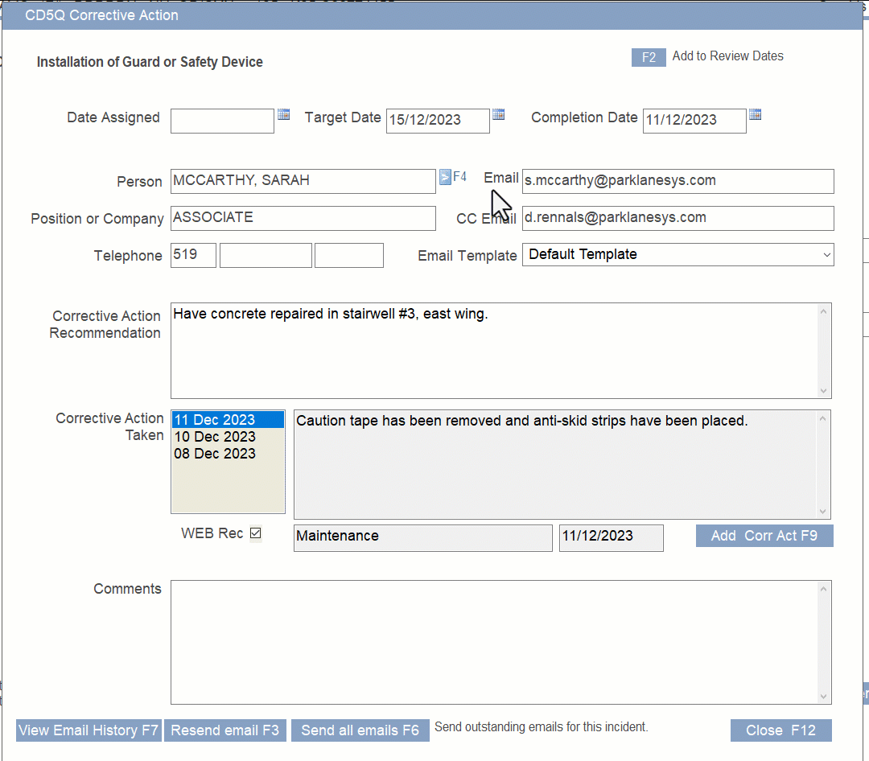Close the dialog with Close F12

click(x=780, y=730)
